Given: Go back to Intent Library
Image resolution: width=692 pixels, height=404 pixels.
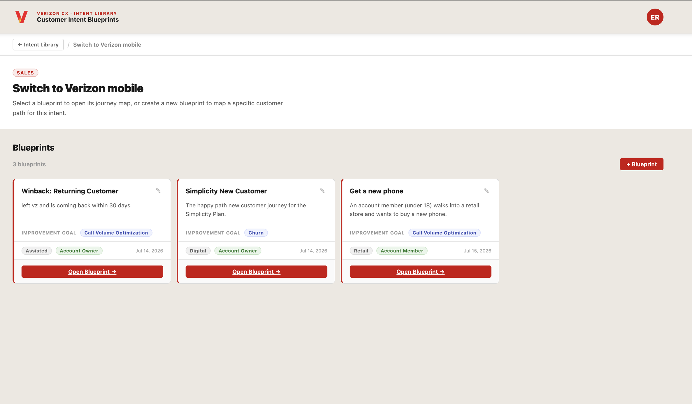Looking at the screenshot, I should pos(38,45).
